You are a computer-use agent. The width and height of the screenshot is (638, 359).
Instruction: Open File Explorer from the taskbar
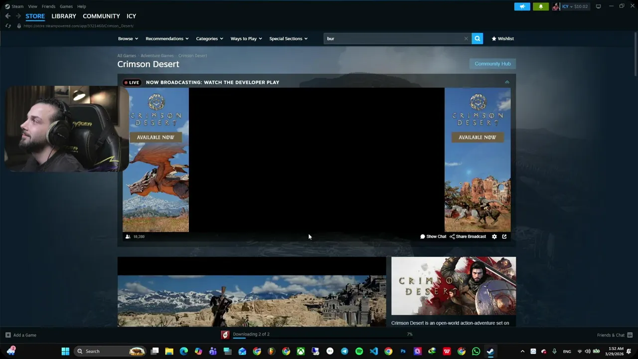(169, 351)
